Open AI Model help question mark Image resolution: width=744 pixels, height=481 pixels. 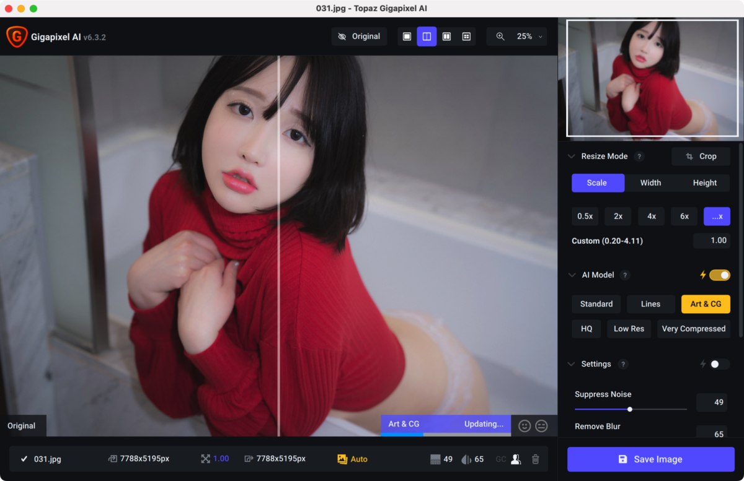[x=625, y=275]
